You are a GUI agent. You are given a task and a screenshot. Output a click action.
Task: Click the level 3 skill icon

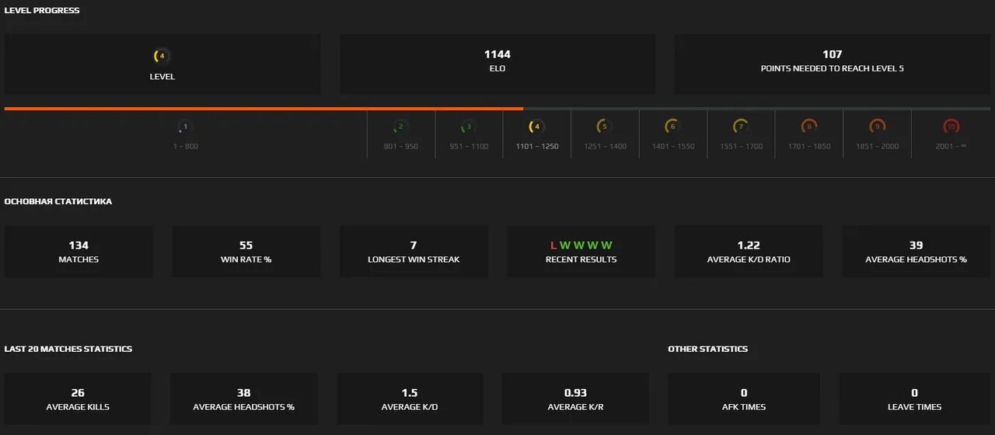469,127
